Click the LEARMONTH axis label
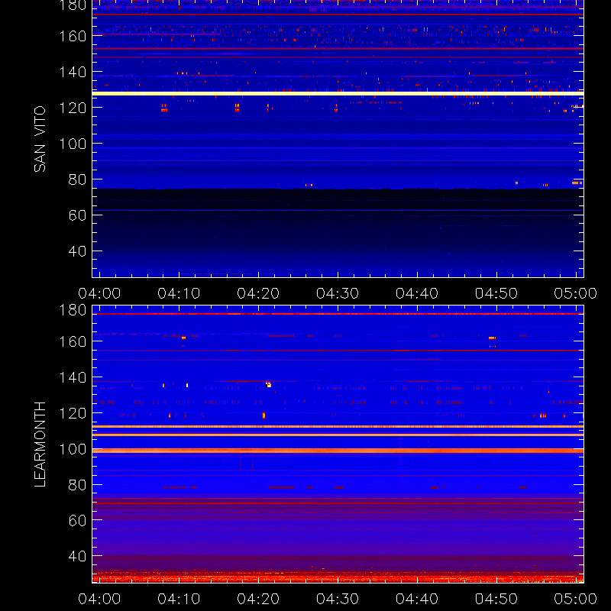 [40, 445]
